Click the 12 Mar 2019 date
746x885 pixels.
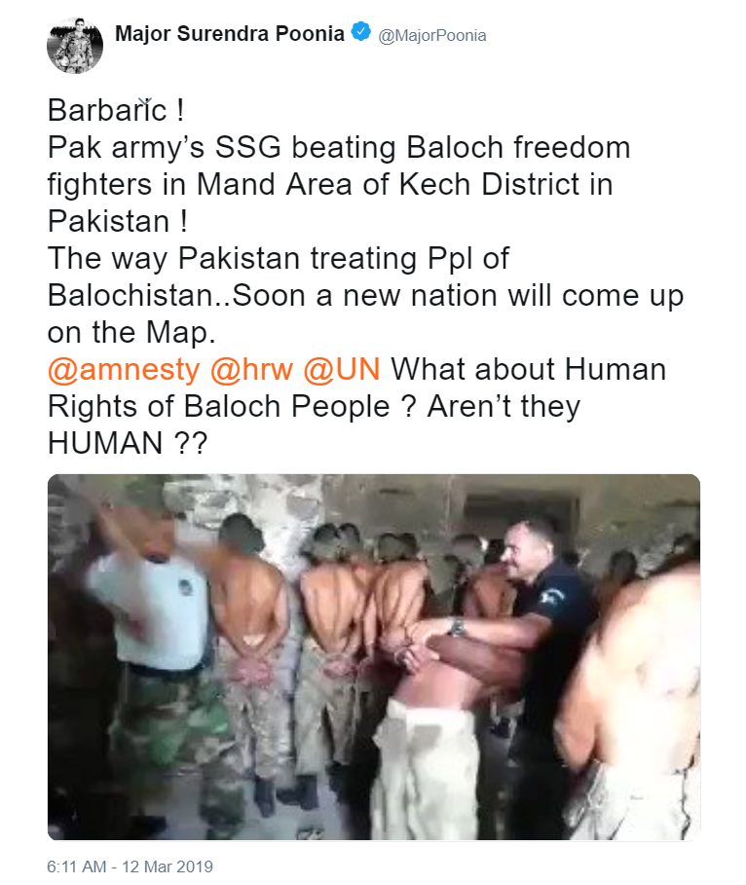pyautogui.click(x=168, y=867)
